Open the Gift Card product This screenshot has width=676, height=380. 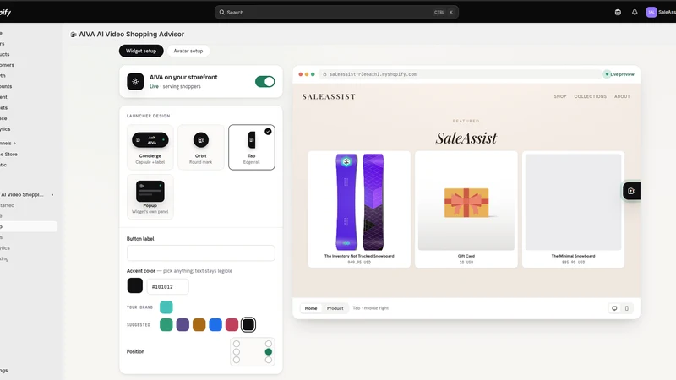(x=466, y=209)
